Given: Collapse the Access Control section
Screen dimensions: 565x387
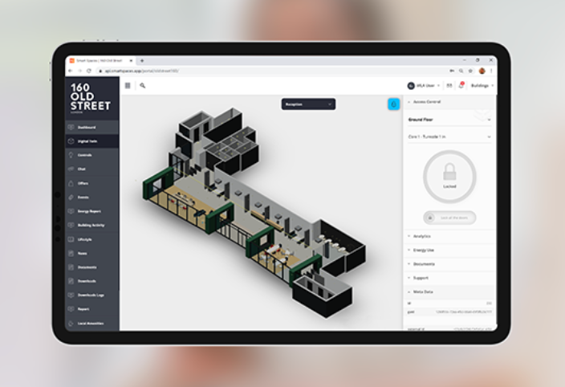Looking at the screenshot, I should [x=449, y=102].
